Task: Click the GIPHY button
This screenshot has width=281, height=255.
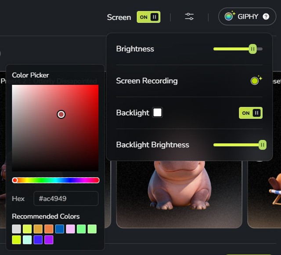Action: (x=247, y=17)
